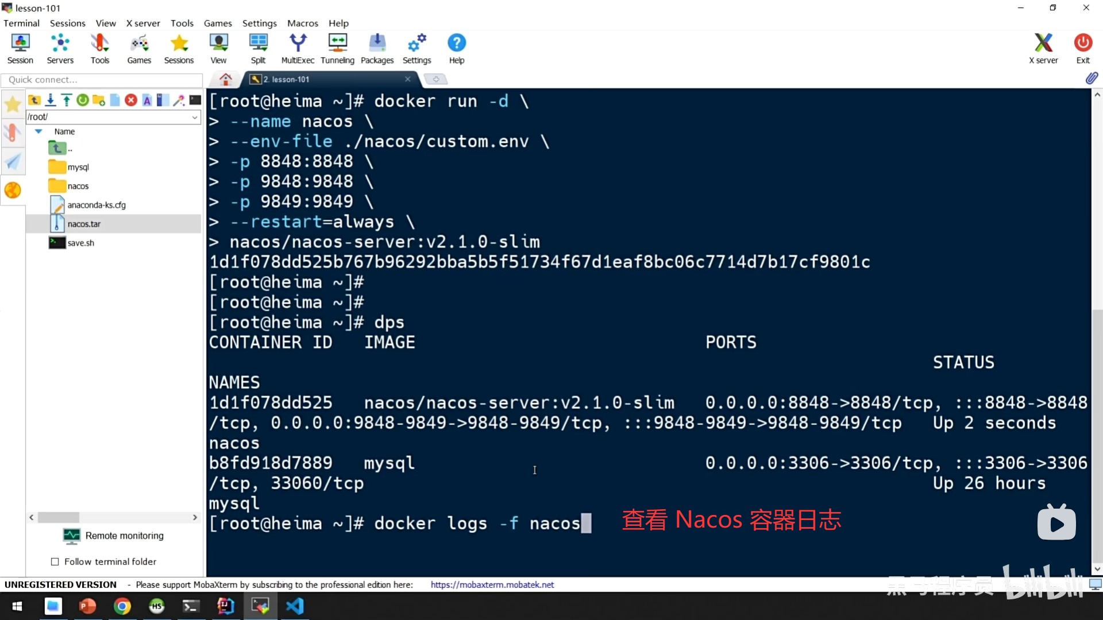The width and height of the screenshot is (1103, 620).
Task: Click the SFTP download arrow icon
Action: pos(51,100)
